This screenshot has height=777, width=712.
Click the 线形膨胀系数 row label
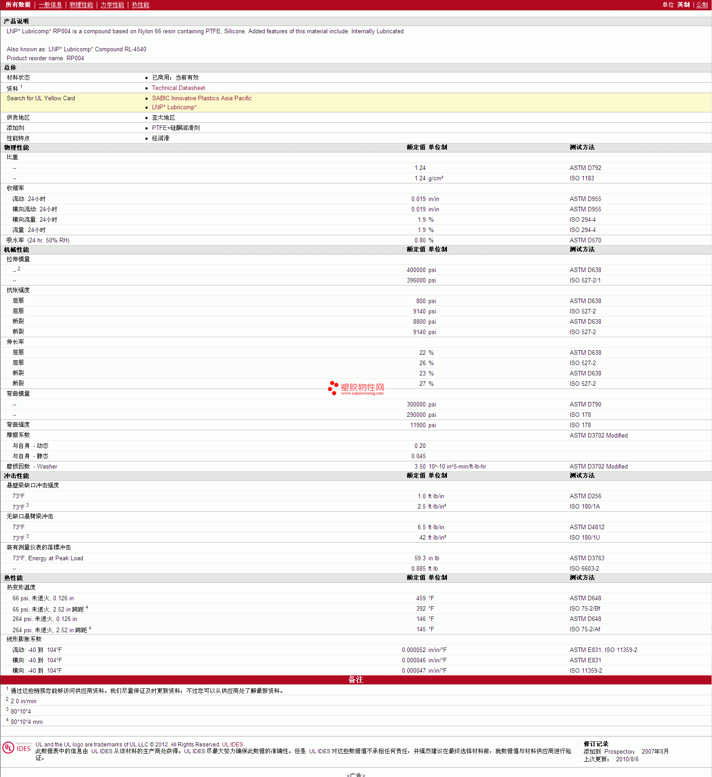click(24, 639)
